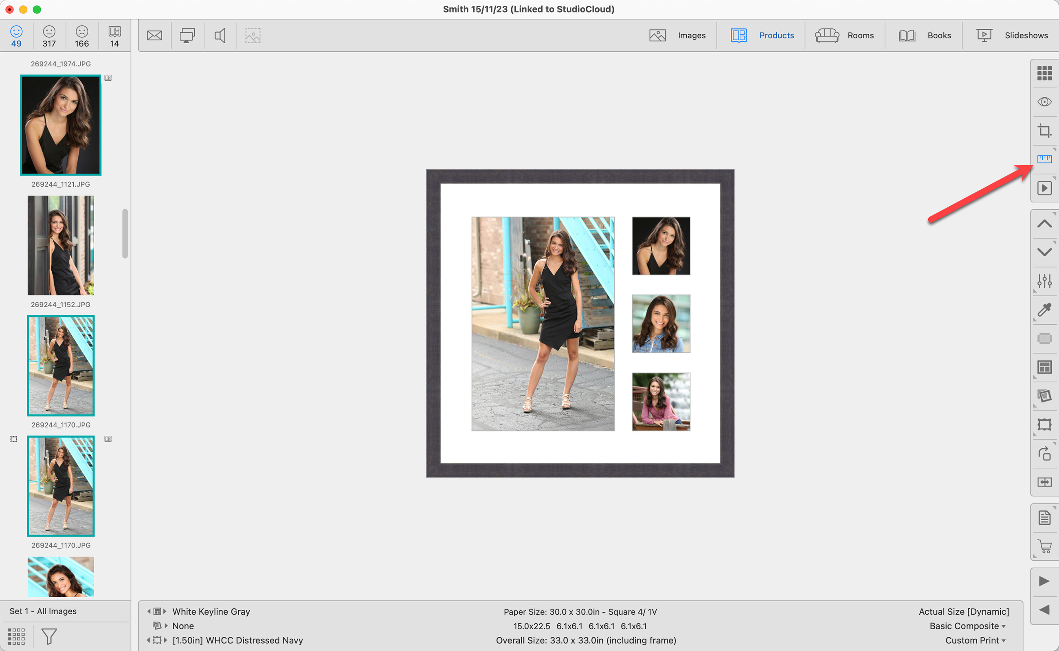The image size is (1059, 651).
Task: Click the Actual Size [Dynamic] text
Action: pyautogui.click(x=963, y=611)
